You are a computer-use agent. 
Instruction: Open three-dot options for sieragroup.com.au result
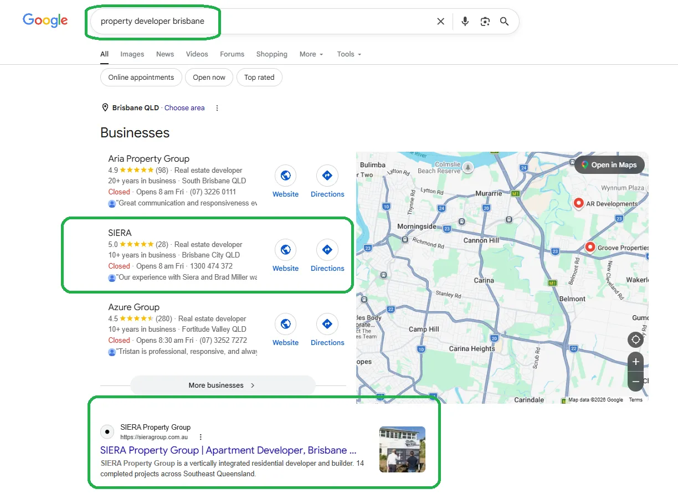click(201, 437)
